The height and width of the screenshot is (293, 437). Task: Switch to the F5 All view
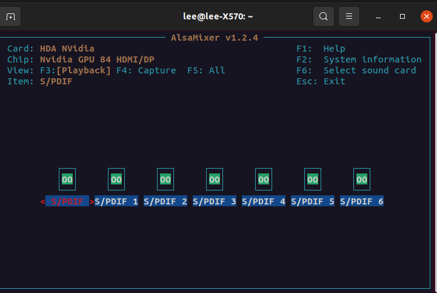click(x=206, y=70)
